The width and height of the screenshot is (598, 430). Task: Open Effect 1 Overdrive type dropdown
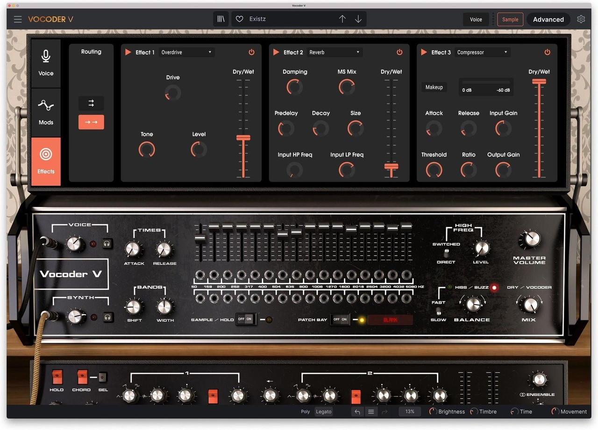186,52
